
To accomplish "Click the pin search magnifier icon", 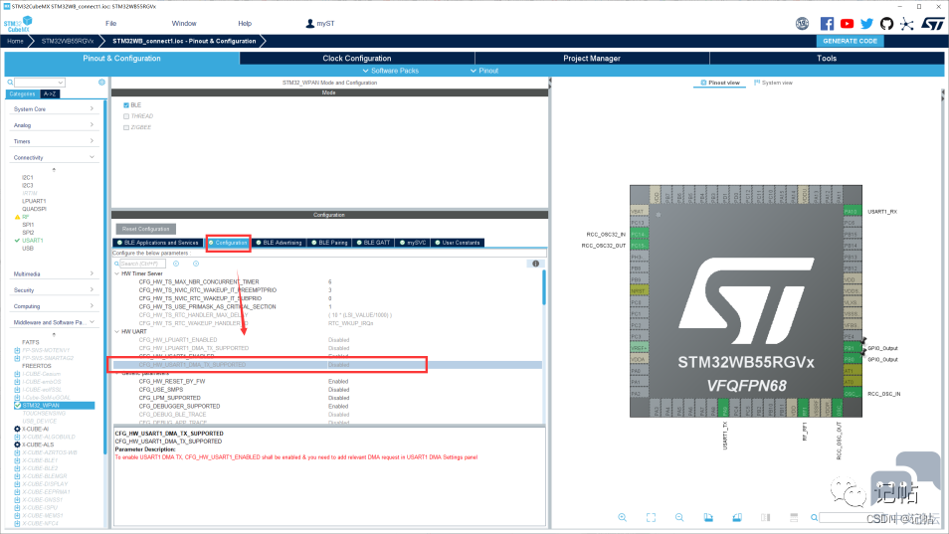I will [x=815, y=518].
